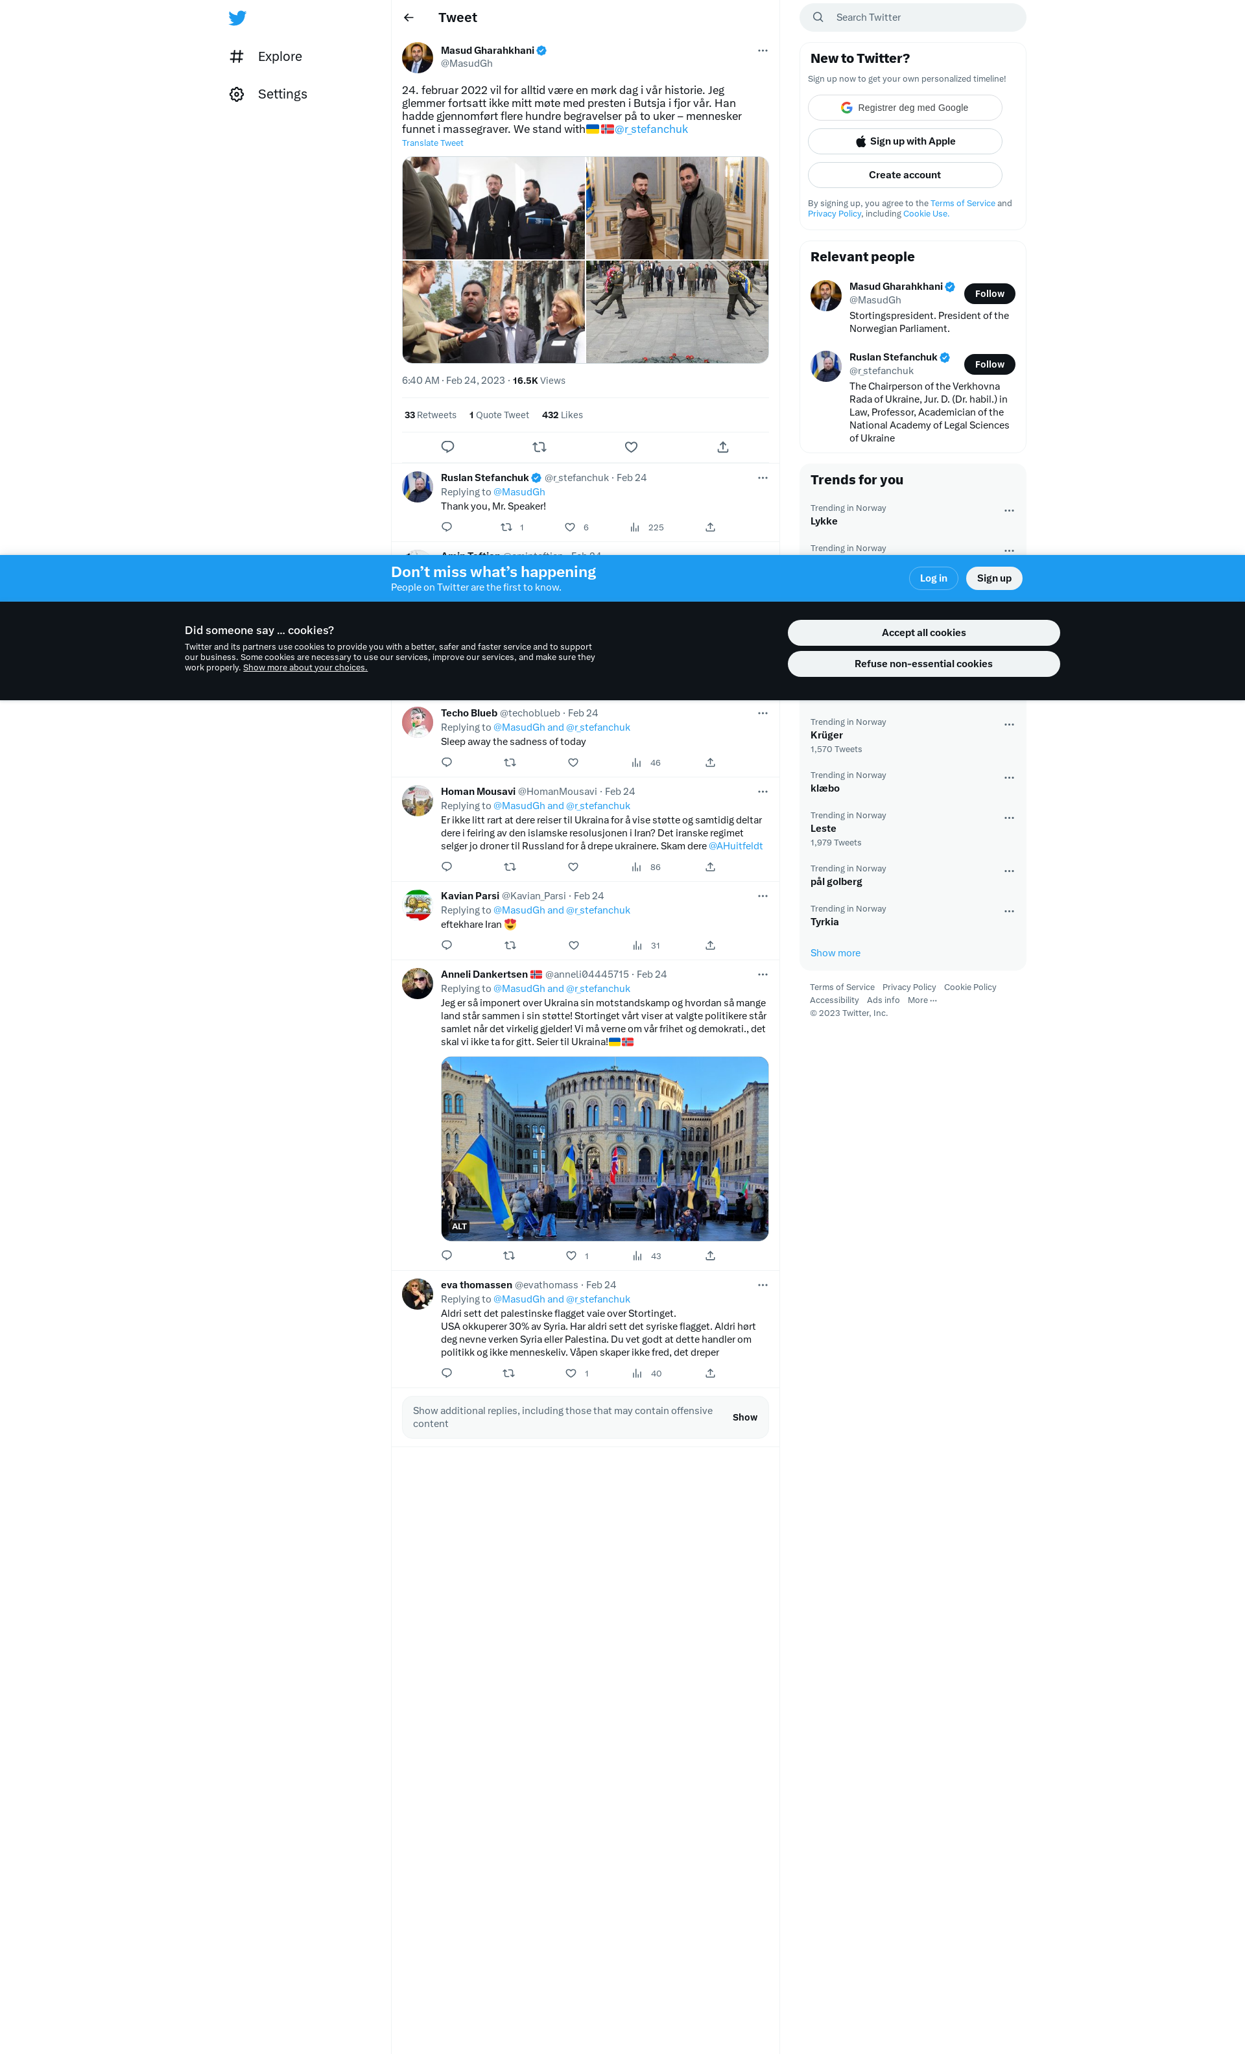Open the Storting building photo
1245x2054 pixels.
(x=604, y=1149)
